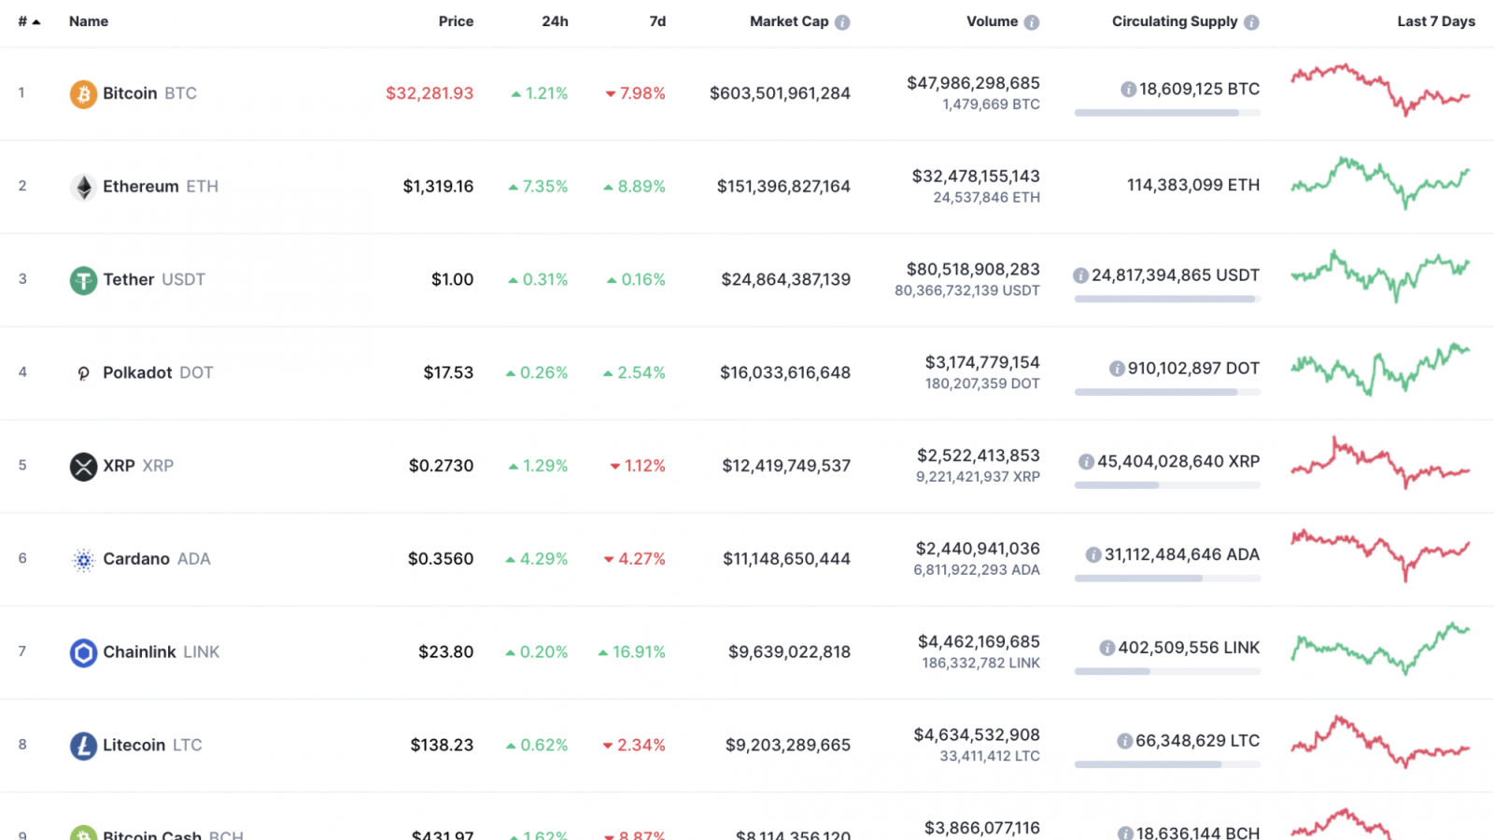This screenshot has height=840, width=1494.
Task: Click the Last 7 Days column header
Action: (1436, 21)
